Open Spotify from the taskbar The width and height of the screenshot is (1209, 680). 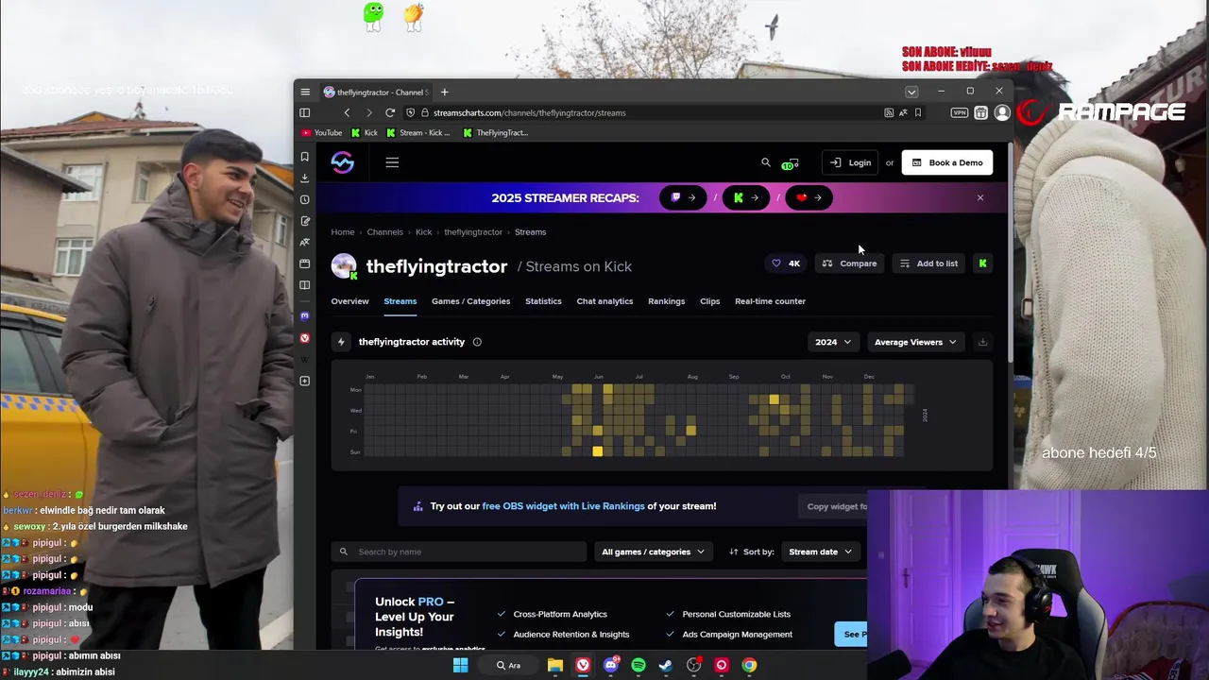click(639, 665)
